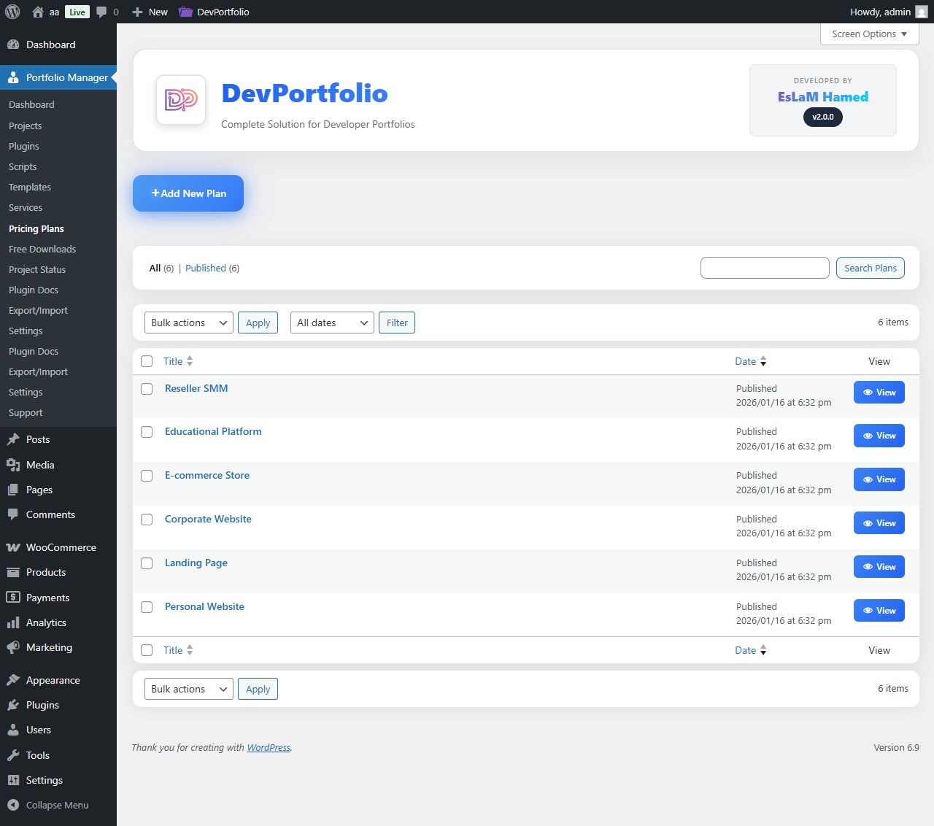Viewport: 934px width, 826px height.
Task: Click the Products icon in sidebar
Action: 13,572
